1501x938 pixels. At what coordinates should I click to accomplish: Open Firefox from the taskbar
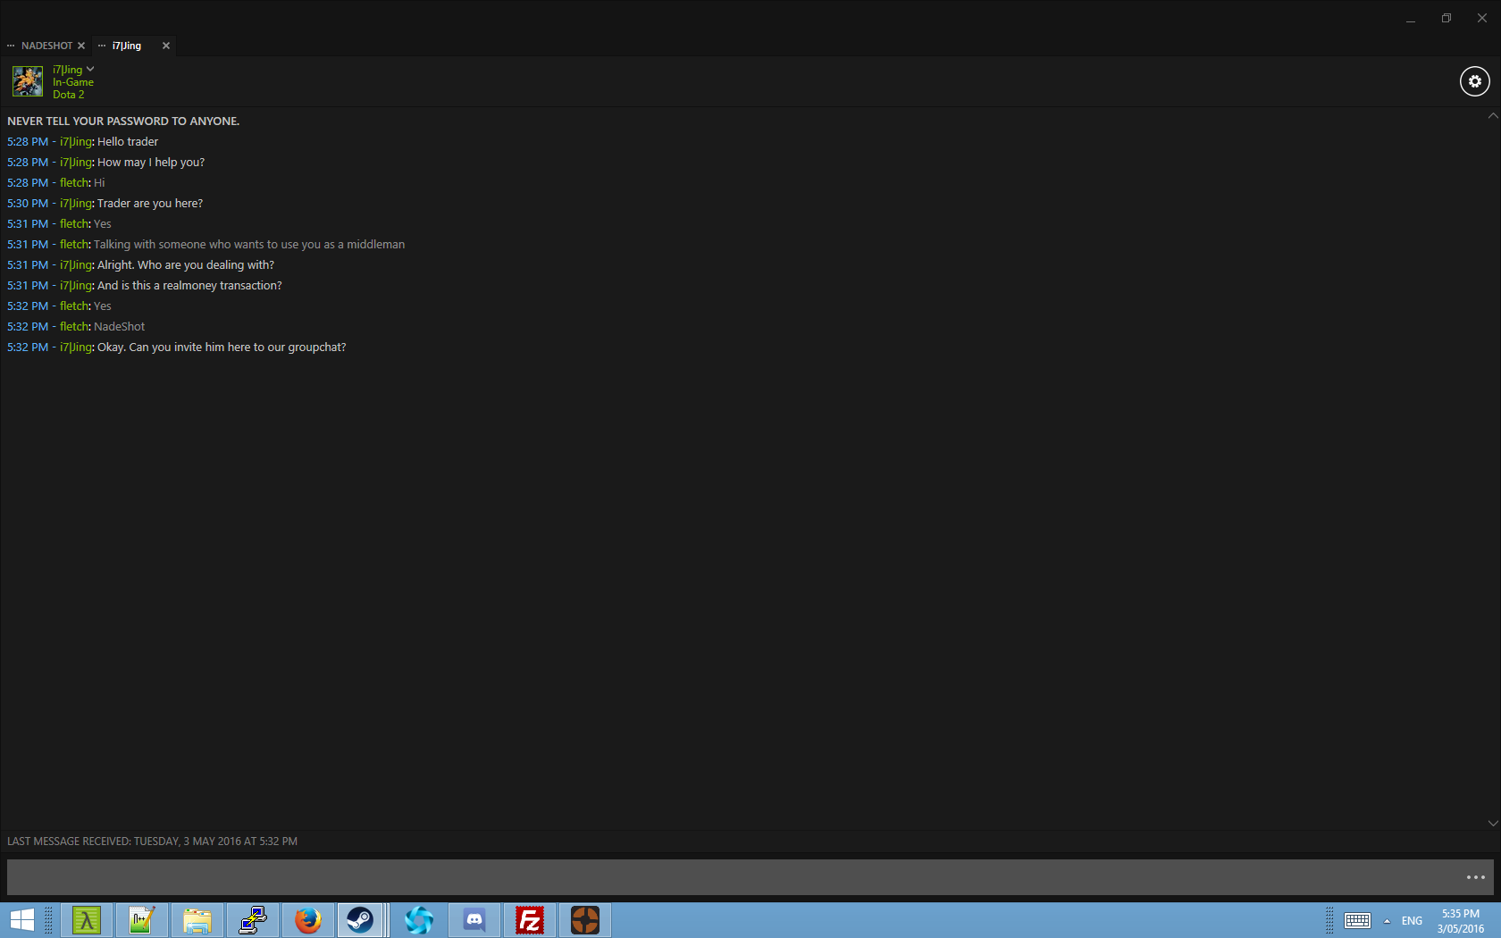tap(308, 920)
